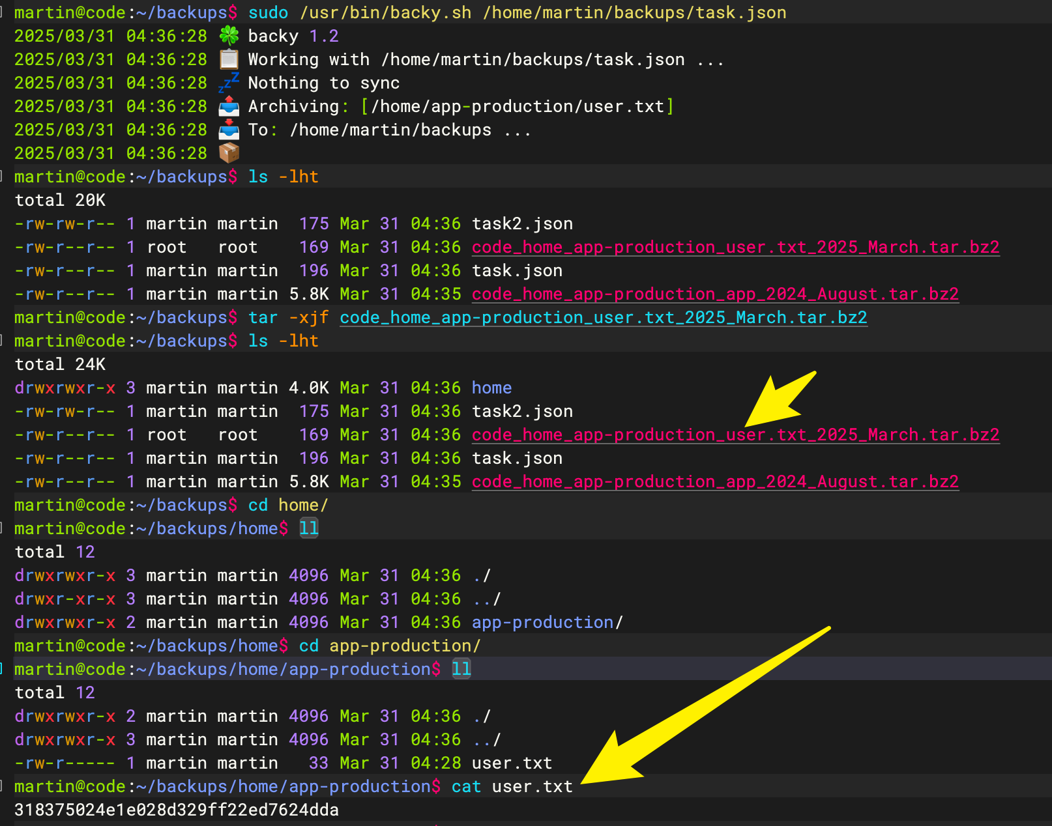Open the 2025_March.tar.bz2 link in the total 24K listing

coord(735,434)
